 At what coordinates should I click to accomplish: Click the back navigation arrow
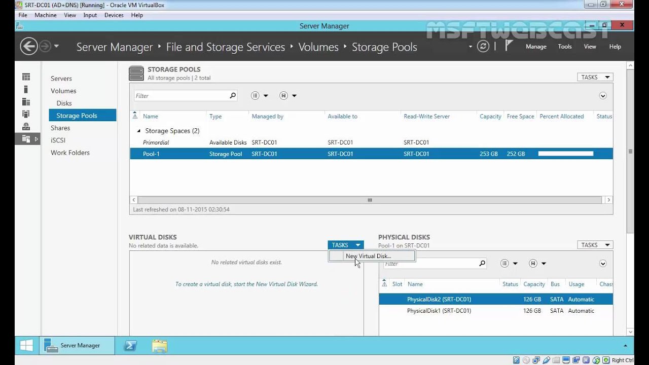point(29,47)
